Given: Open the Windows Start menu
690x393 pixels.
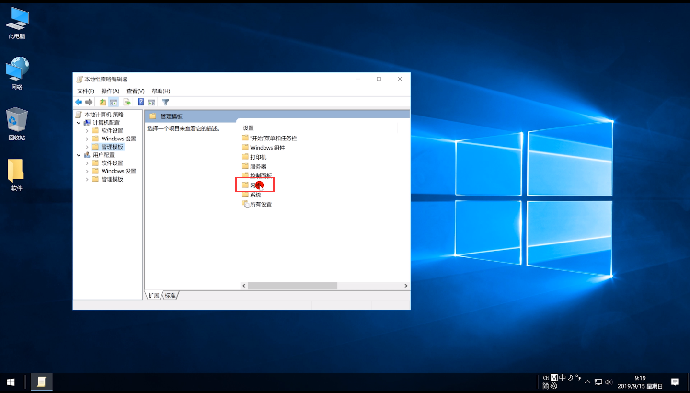Looking at the screenshot, I should coord(11,382).
